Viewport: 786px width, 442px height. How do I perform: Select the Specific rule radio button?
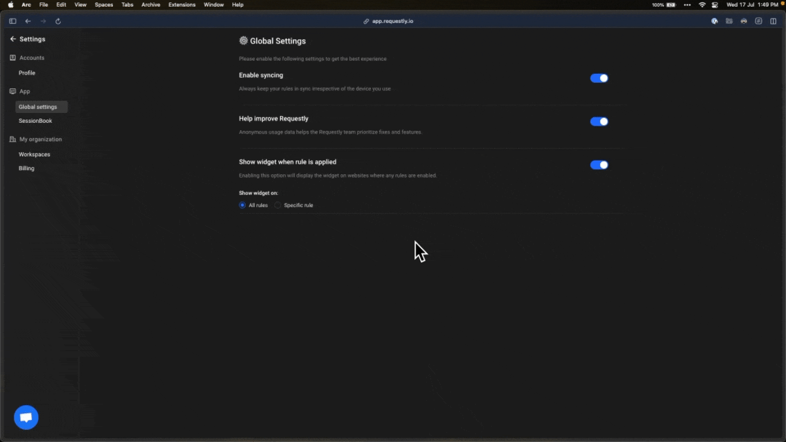click(278, 205)
